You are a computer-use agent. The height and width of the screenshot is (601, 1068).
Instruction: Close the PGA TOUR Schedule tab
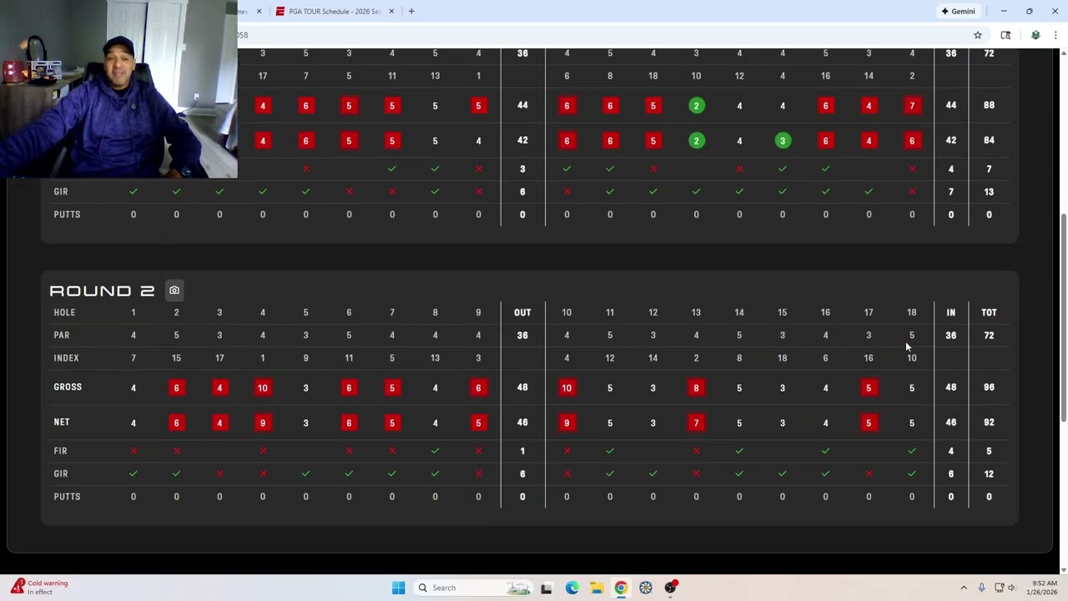pyautogui.click(x=391, y=12)
